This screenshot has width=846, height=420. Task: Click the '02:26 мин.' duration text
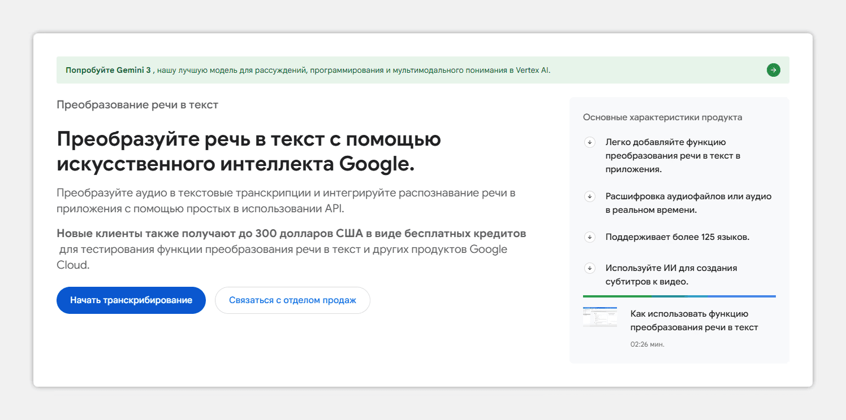pos(648,344)
